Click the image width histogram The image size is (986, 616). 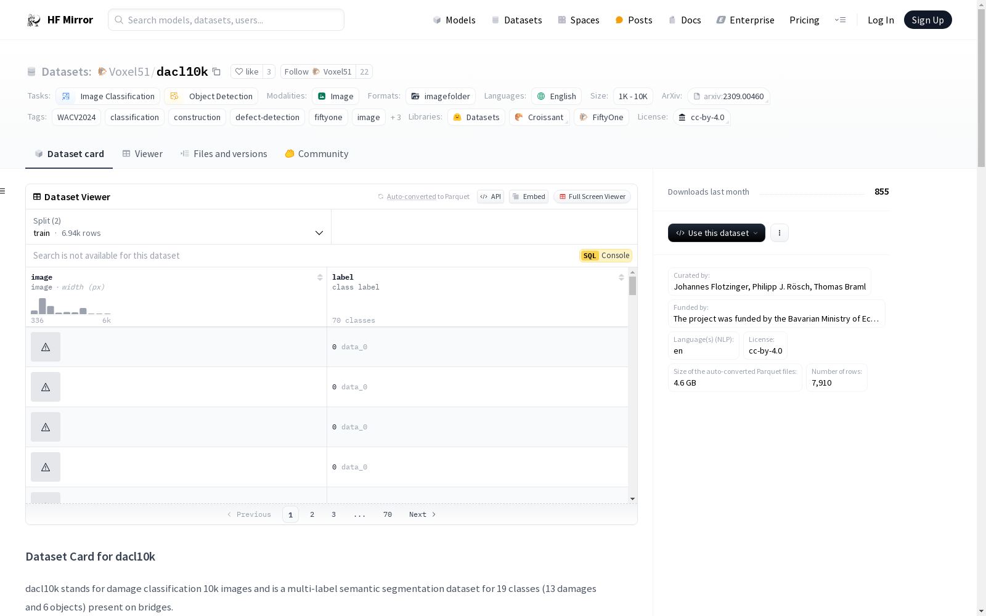(x=71, y=306)
